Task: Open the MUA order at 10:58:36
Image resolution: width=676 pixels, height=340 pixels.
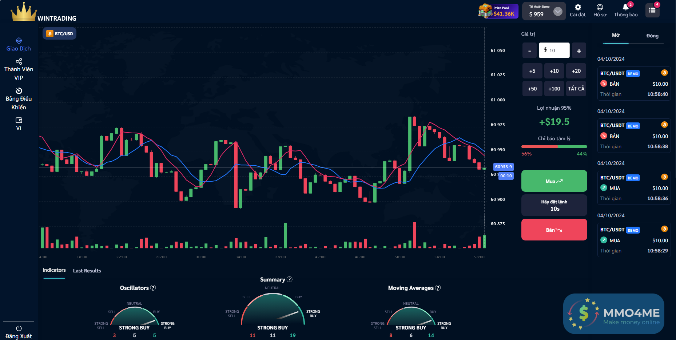Action: (x=634, y=188)
